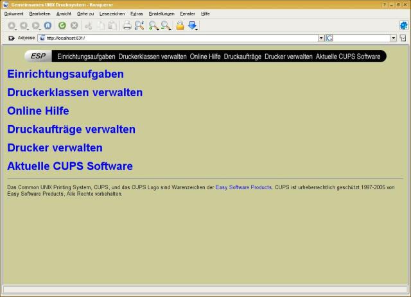Click the security padlock icon
This screenshot has height=297, width=411.
click(x=180, y=26)
